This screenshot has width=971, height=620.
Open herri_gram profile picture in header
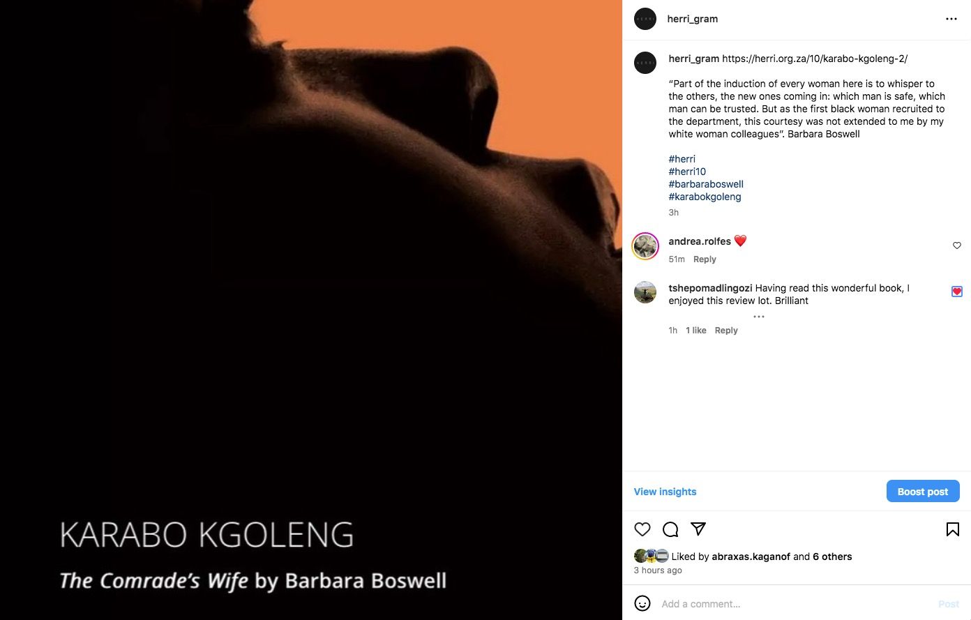[x=645, y=19]
